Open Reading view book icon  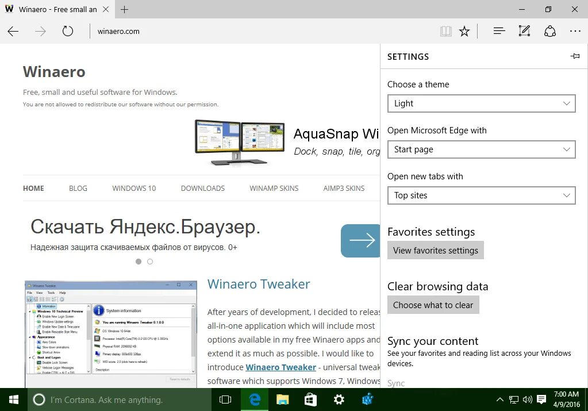pyautogui.click(x=445, y=31)
